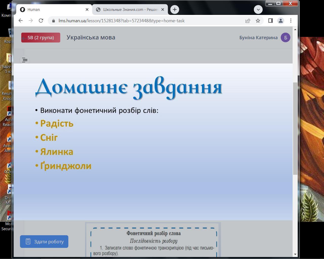Open the Chrome profile menu
This screenshot has width=324, height=259.
280,21
